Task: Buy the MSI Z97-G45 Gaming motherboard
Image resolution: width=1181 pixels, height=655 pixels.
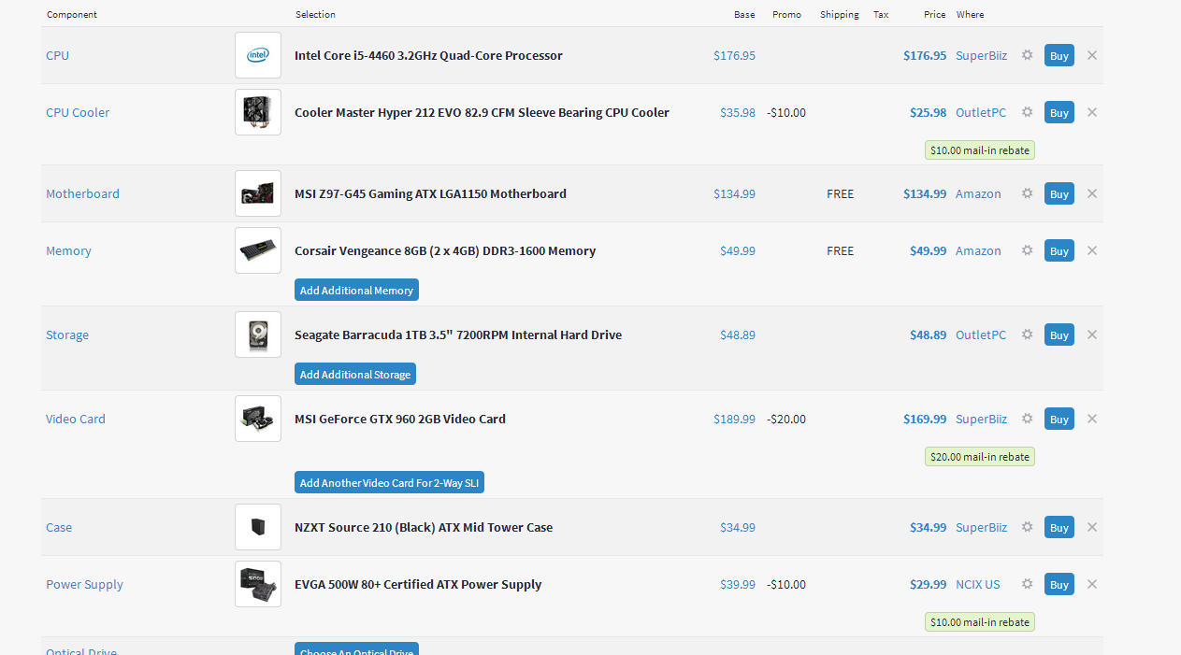Action: 1059,193
